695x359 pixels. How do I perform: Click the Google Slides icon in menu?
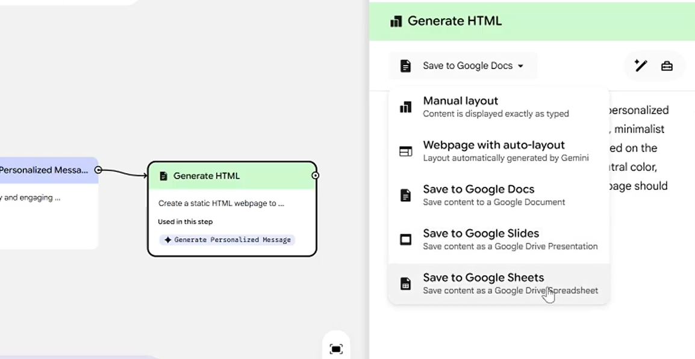(406, 239)
